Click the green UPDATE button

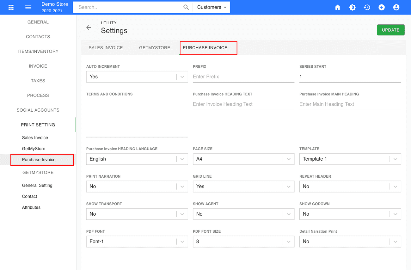[391, 30]
